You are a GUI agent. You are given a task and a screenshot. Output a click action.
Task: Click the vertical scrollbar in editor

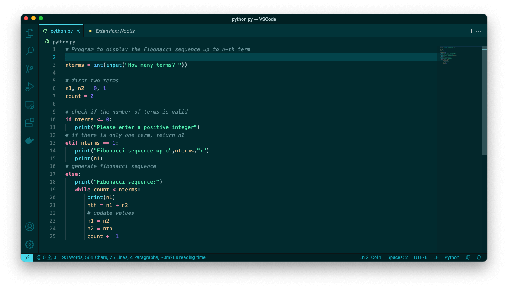tap(484, 100)
